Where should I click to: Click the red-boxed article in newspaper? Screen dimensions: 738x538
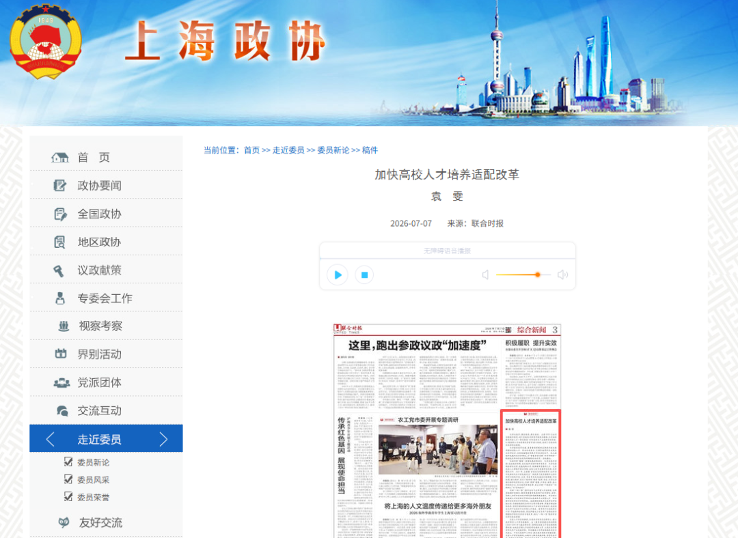click(x=530, y=474)
